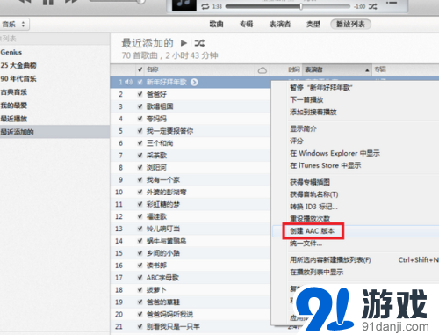Click the song progress slider knob
Viewport: 439px width, 335px height.
coord(301,6)
